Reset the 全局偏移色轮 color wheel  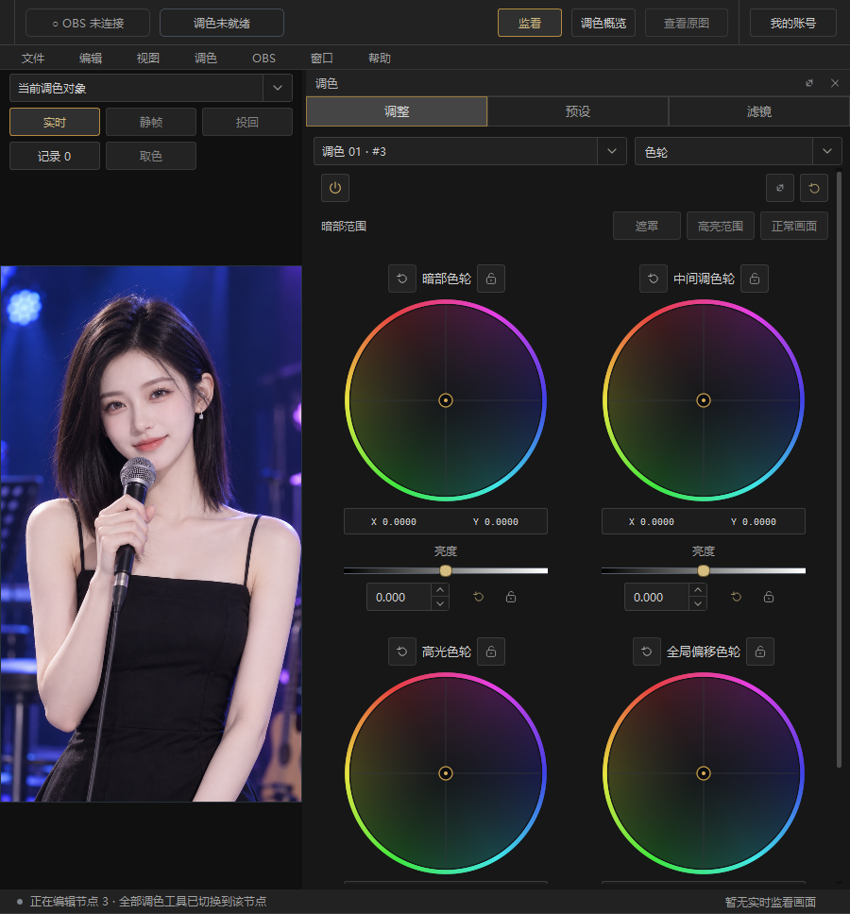647,652
